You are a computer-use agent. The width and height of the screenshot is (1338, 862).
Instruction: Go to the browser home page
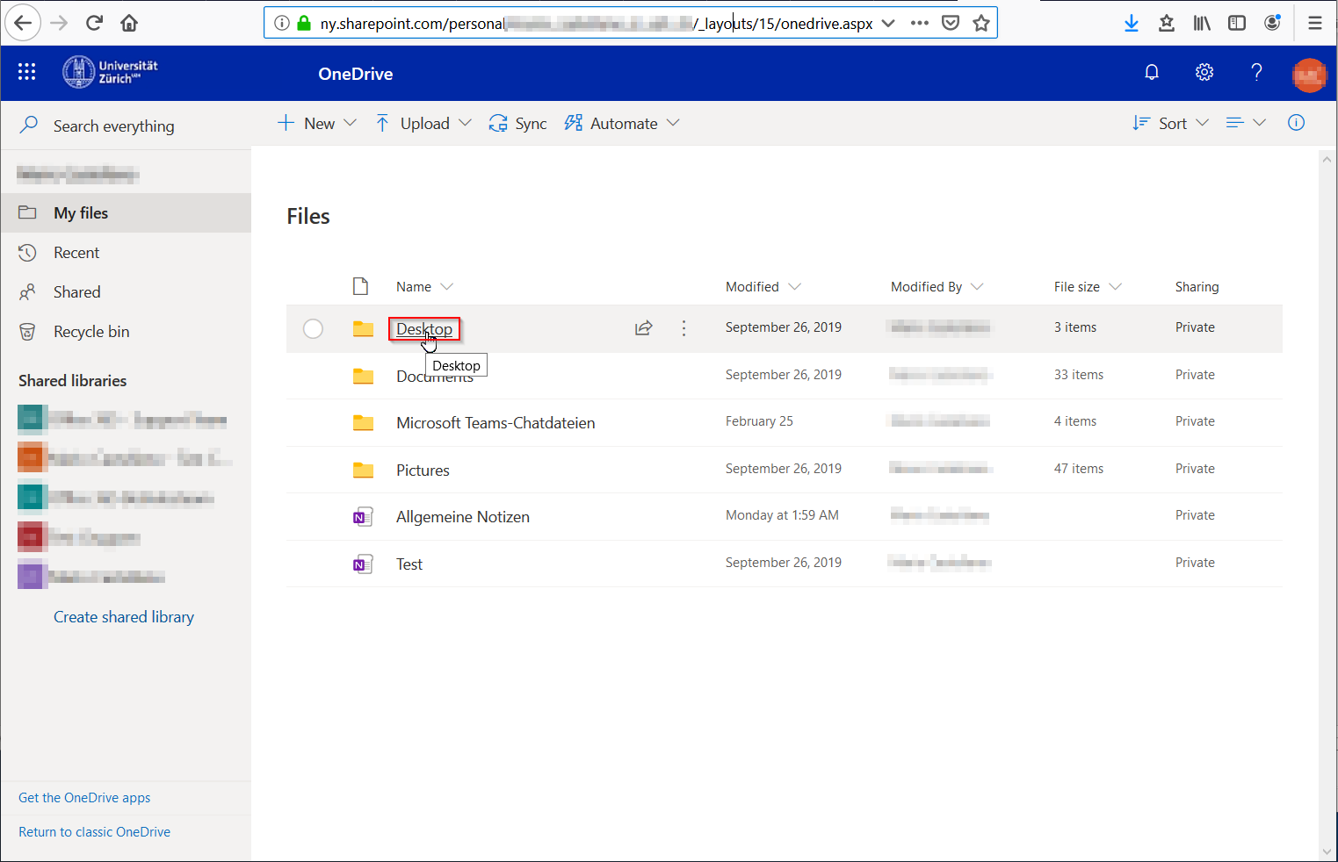tap(129, 23)
